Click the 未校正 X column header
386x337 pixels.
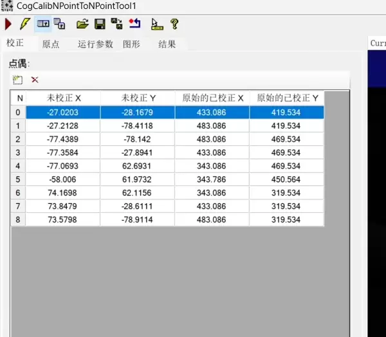point(64,98)
